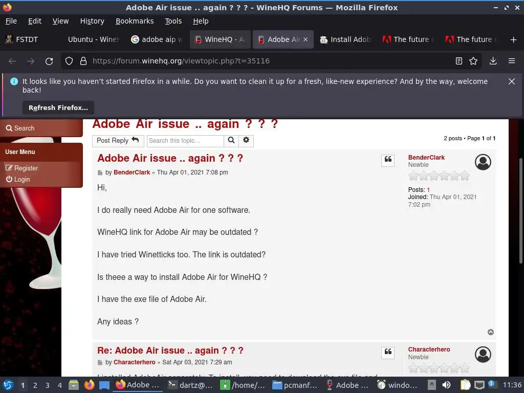Switch to the Ubuntu - Wine tab
524x393 pixels.
coord(94,39)
